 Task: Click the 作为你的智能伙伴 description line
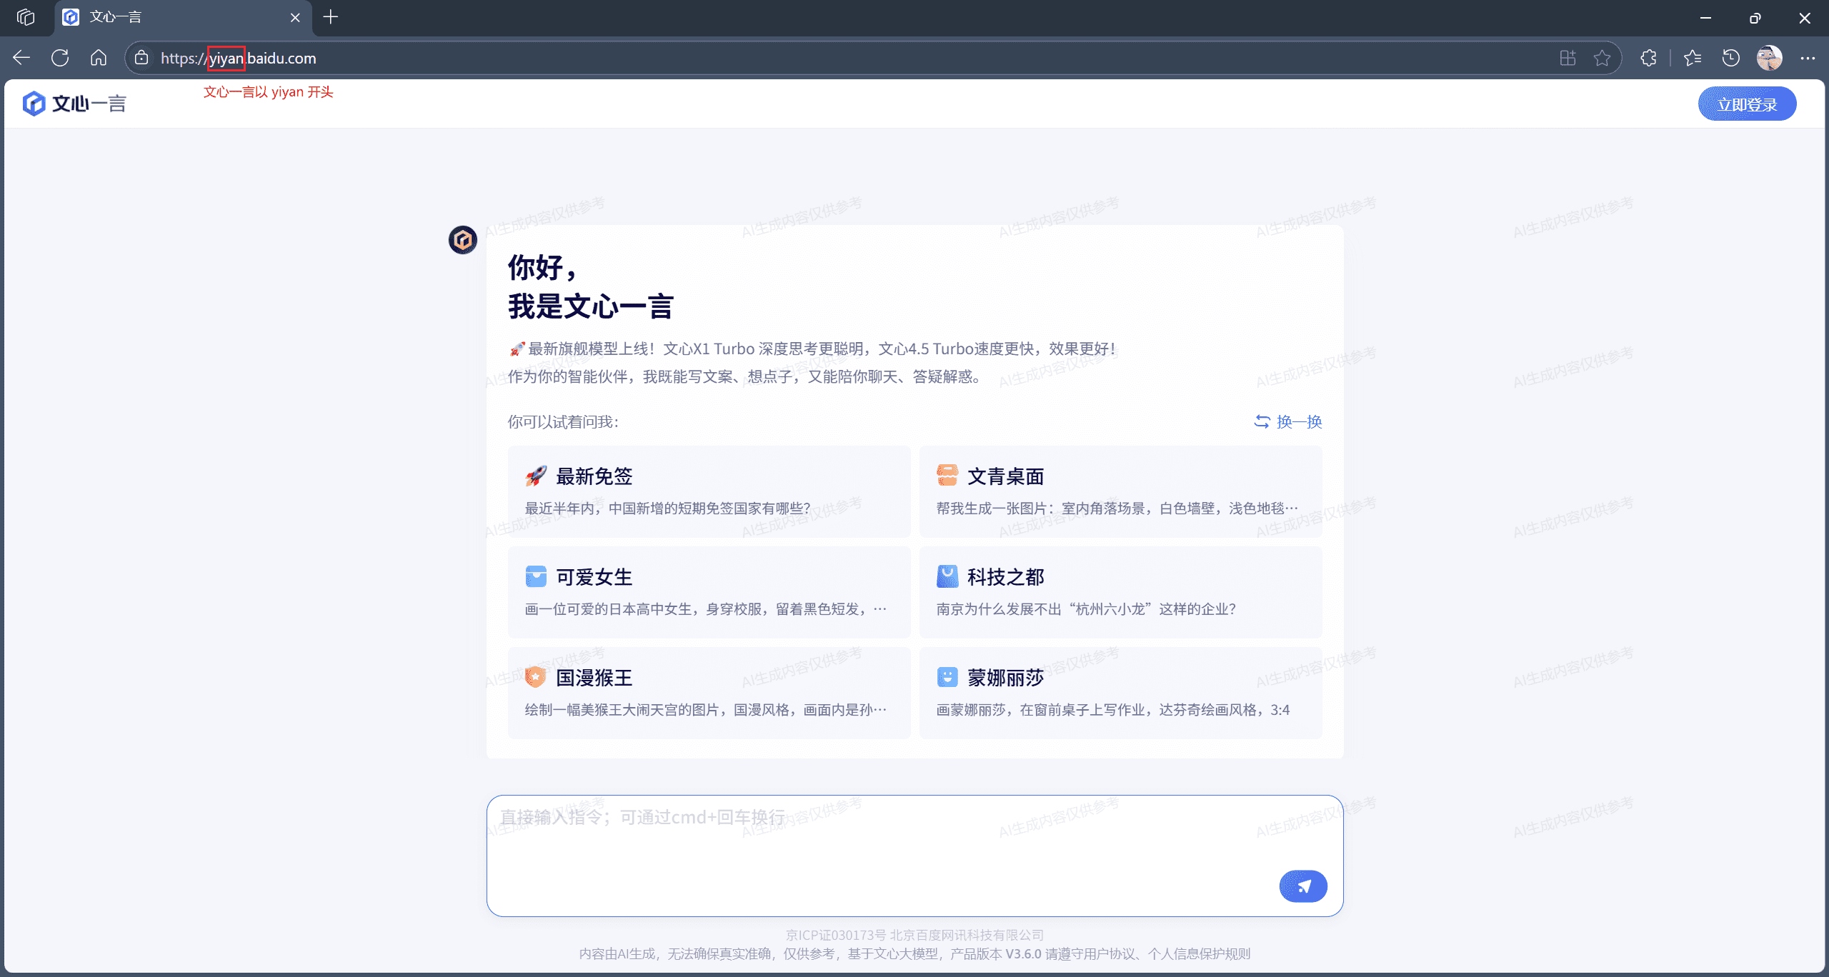(744, 376)
